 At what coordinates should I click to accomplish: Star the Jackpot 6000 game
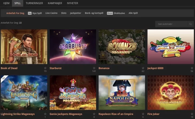[x=192, y=68]
